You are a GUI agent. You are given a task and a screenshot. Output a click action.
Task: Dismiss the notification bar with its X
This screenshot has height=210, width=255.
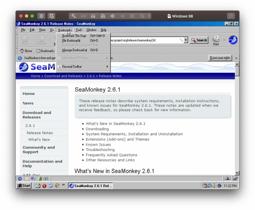pyautogui.click(x=236, y=58)
